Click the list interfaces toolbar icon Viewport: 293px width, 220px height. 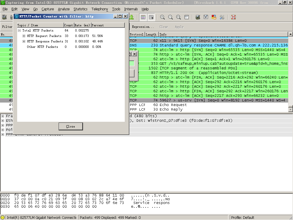pyautogui.click(x=4, y=17)
